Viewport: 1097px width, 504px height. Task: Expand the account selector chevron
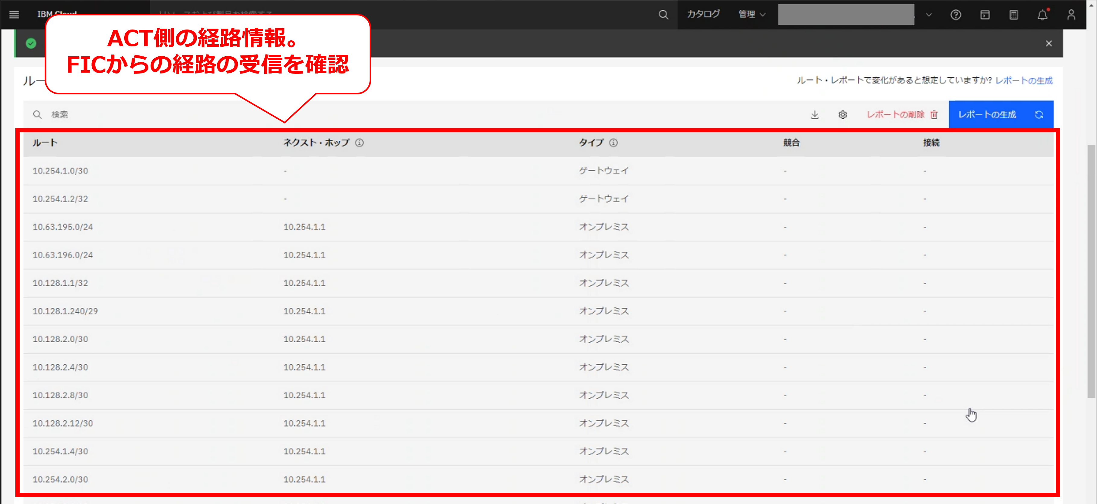pyautogui.click(x=929, y=14)
